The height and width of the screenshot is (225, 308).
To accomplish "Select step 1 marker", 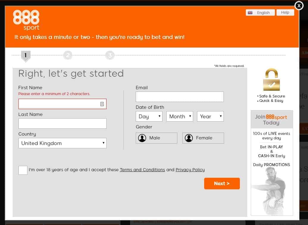I will (x=26, y=56).
